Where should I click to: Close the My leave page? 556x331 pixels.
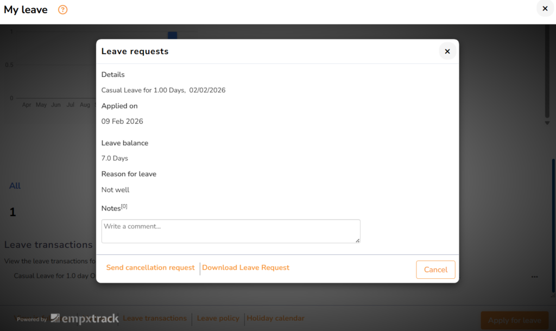[x=545, y=9]
